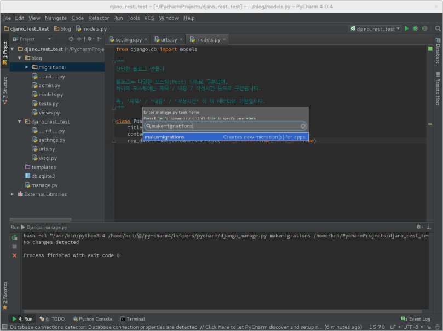Run with coverage icon in toolbar
Image resolution: width=443 pixels, height=331 pixels.
pyautogui.click(x=424, y=28)
